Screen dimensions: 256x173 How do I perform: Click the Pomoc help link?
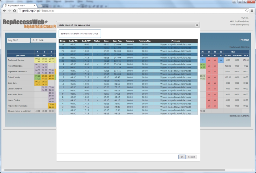tap(244, 40)
